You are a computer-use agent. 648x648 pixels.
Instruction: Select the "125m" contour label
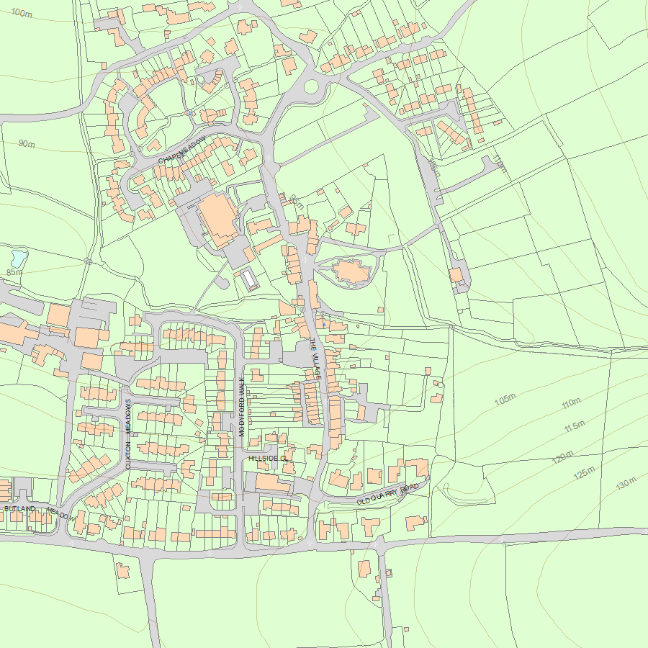pos(585,472)
